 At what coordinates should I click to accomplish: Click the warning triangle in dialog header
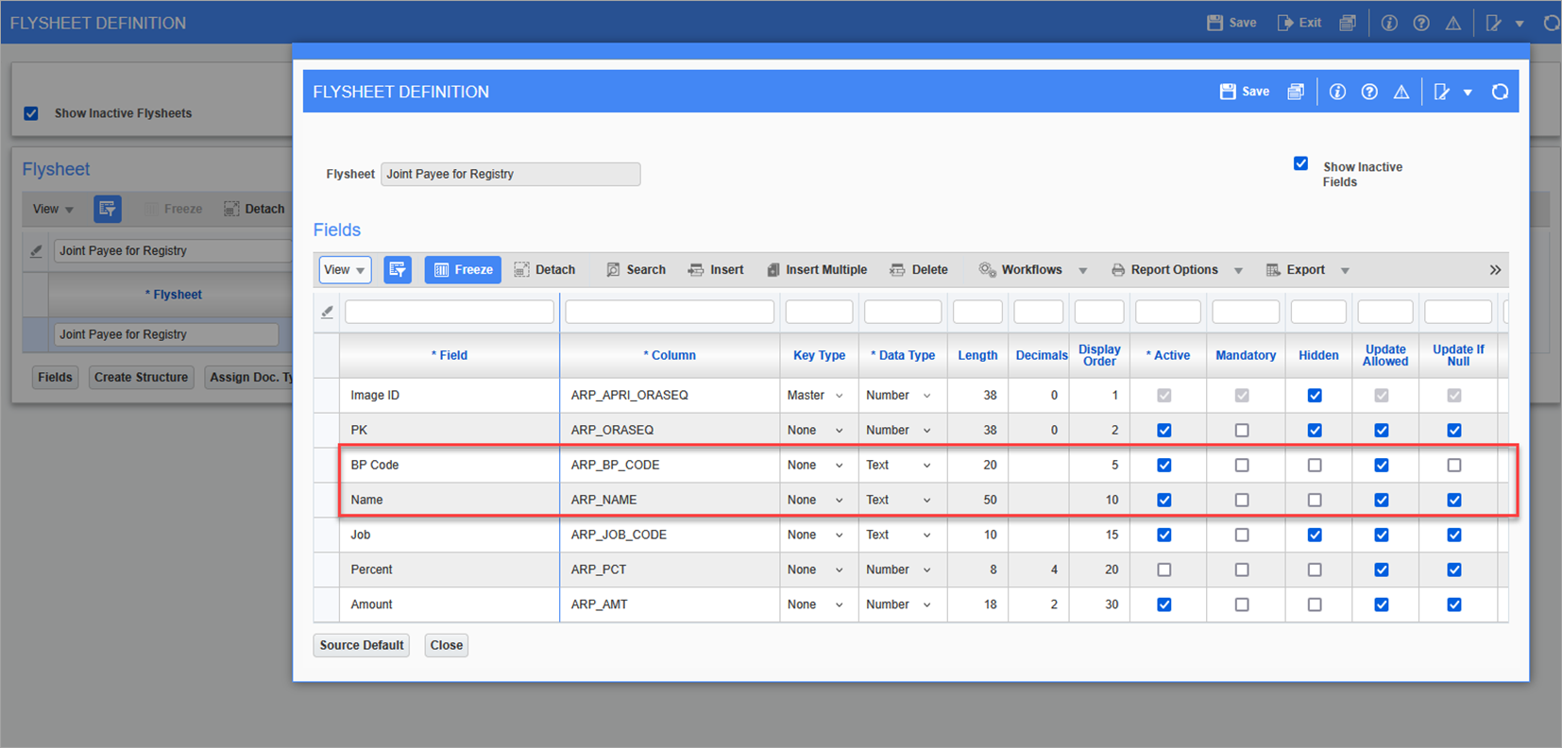[1401, 92]
